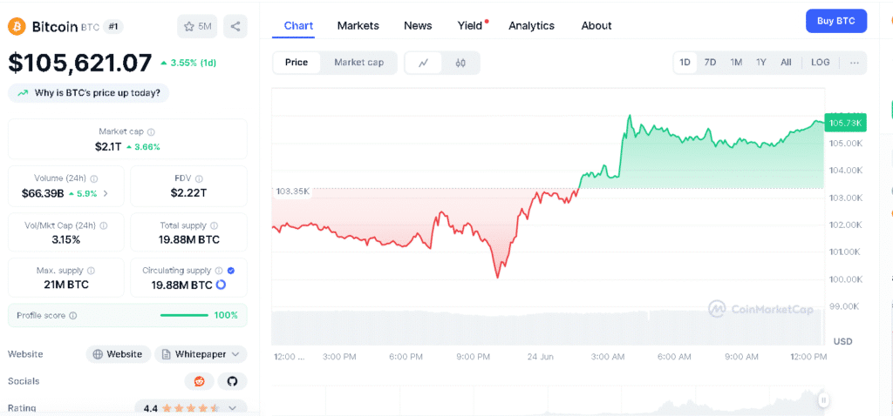Click the Max. supply info icon
This screenshot has width=893, height=416.
[91, 271]
